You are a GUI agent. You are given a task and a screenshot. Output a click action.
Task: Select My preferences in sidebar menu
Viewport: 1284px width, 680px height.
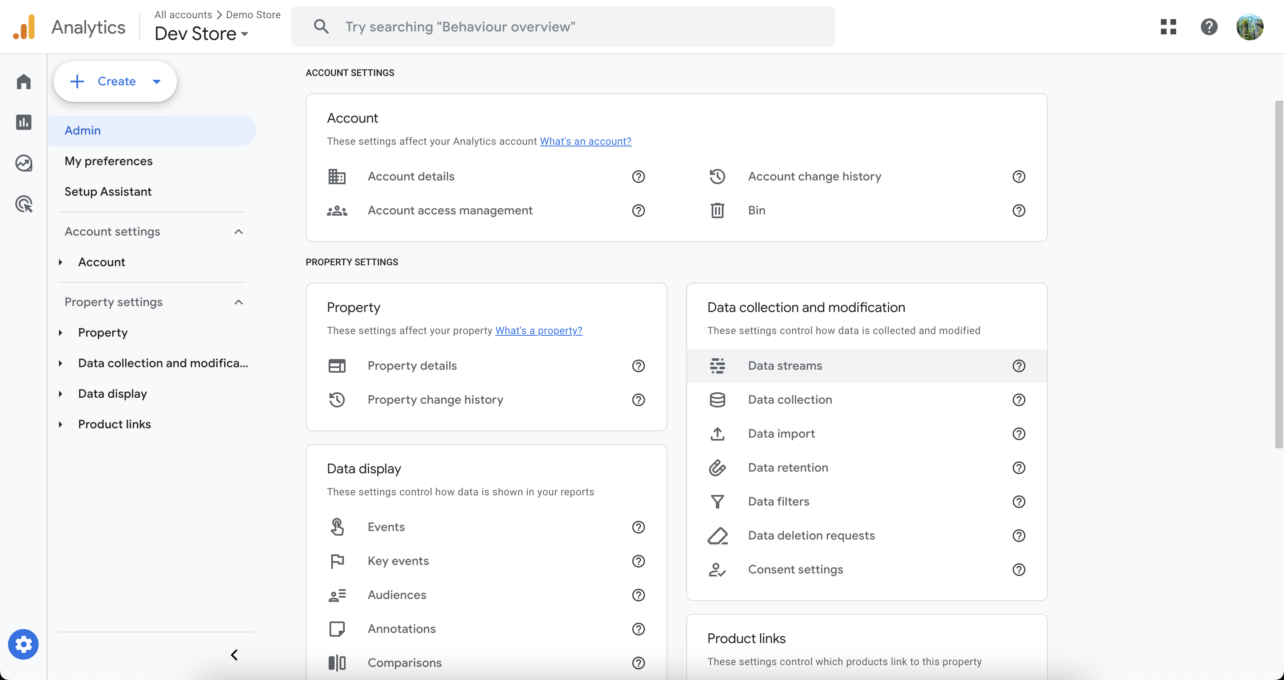tap(109, 161)
